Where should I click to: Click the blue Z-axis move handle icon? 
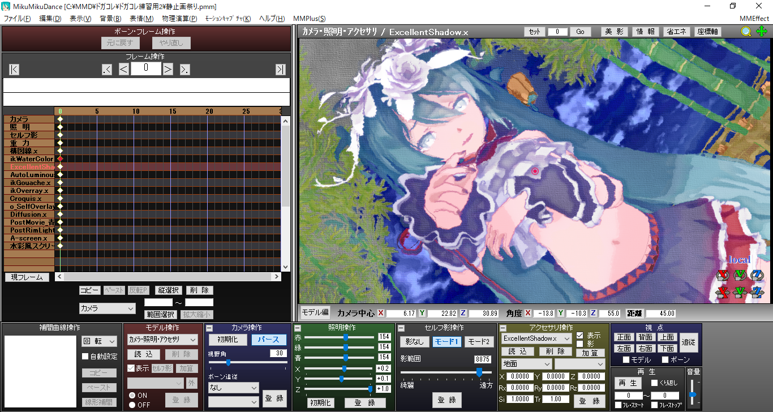pos(757,293)
